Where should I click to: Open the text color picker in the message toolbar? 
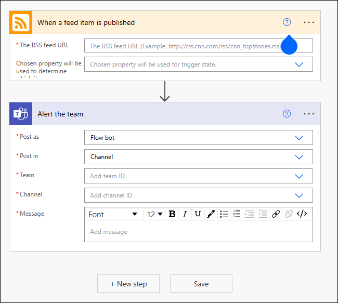[x=211, y=214]
